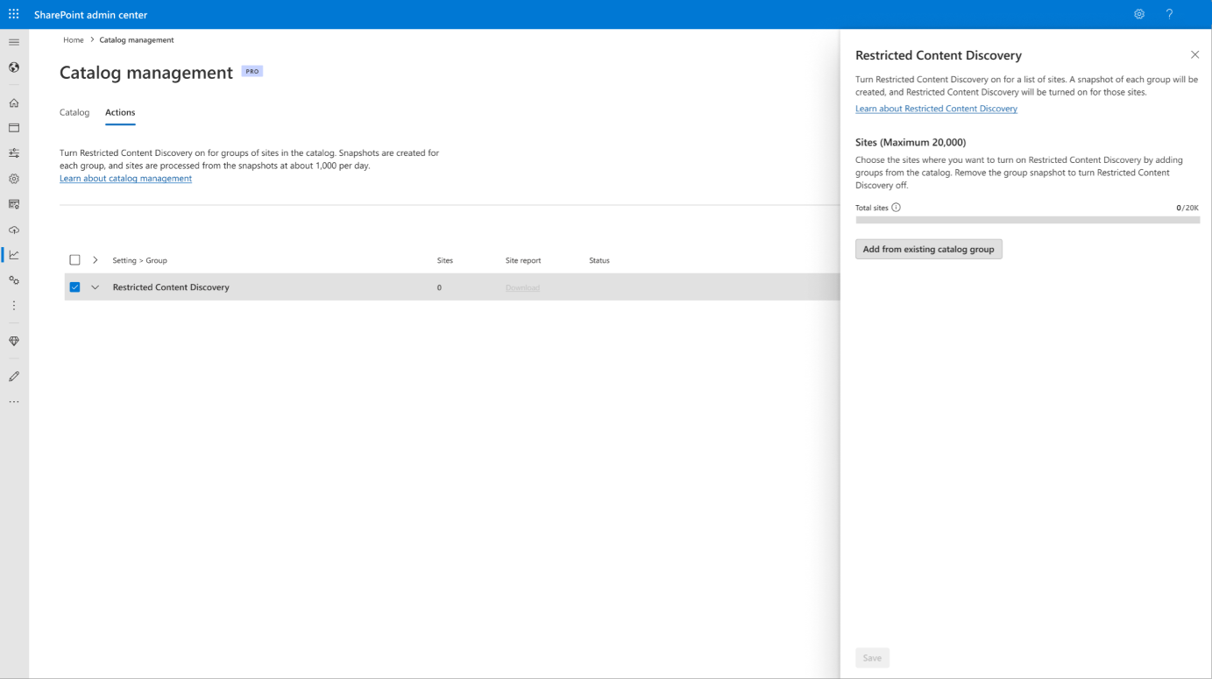Open the diamond icon in sidebar
This screenshot has height=679, width=1212.
[x=14, y=341]
